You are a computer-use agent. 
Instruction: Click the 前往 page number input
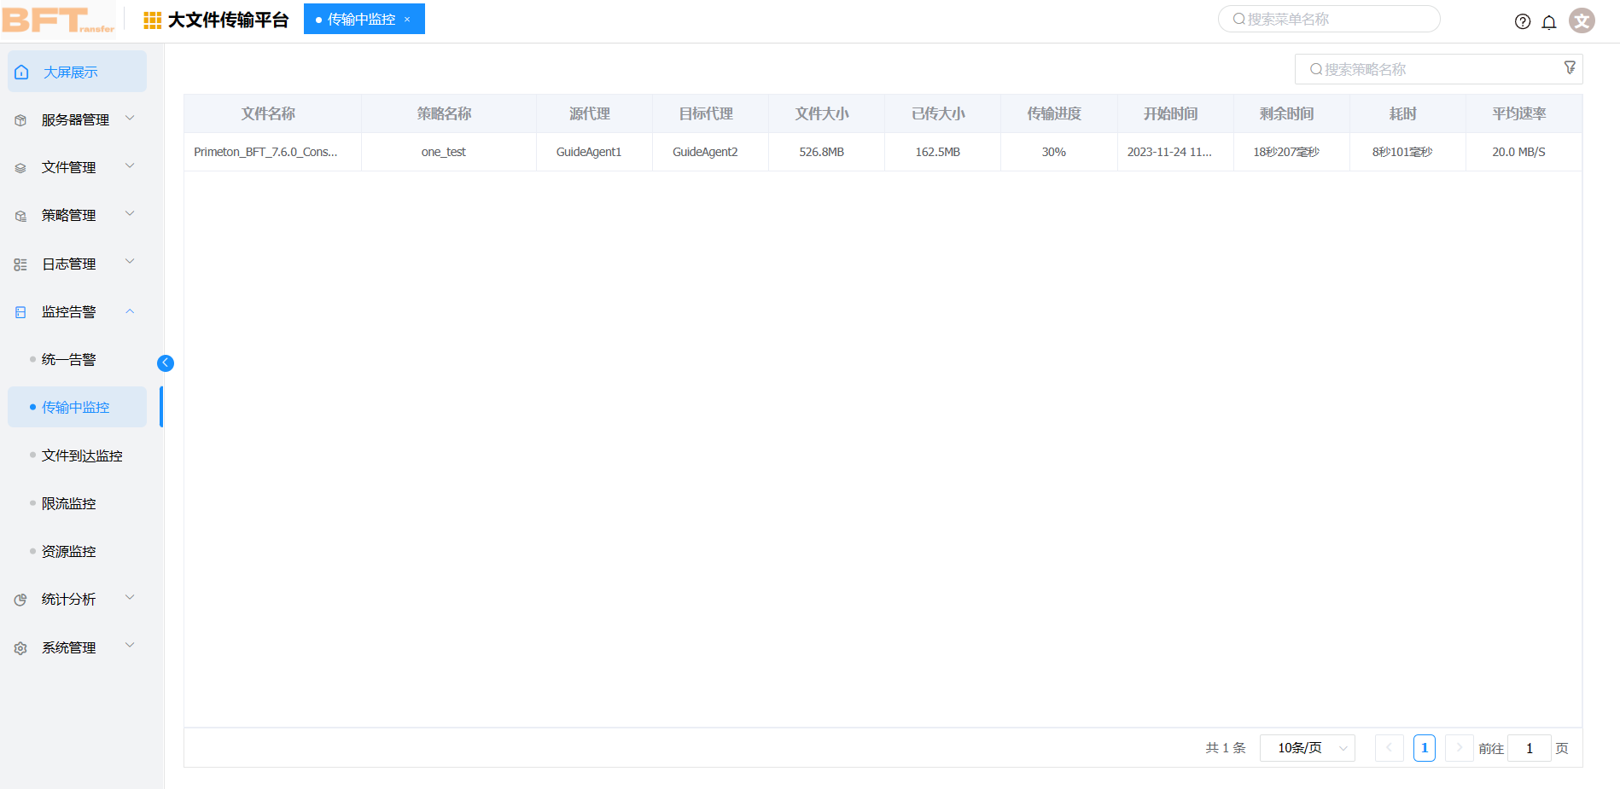pyautogui.click(x=1530, y=748)
